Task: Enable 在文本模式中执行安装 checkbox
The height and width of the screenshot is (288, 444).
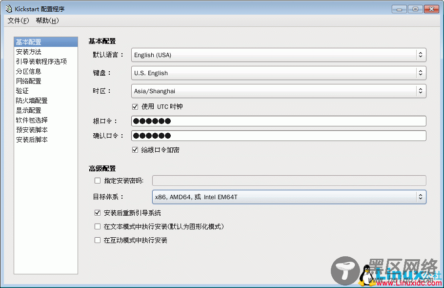Action: click(98, 226)
